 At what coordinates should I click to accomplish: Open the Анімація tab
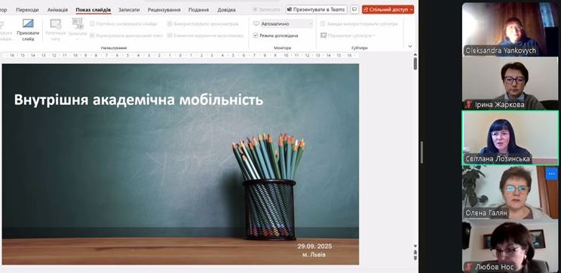(57, 10)
